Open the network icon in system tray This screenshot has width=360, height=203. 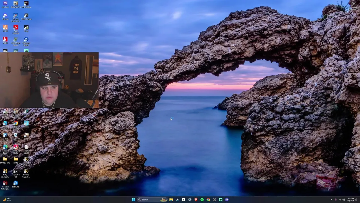point(340,200)
